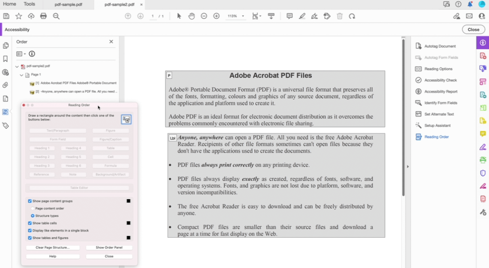Viewport: 489px width, 268px height.
Task: Click Help button in Reading Order dialog
Action: pos(53,256)
